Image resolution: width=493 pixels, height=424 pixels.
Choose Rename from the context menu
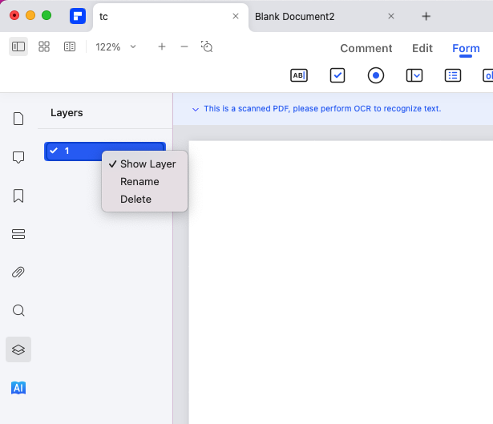tap(139, 182)
